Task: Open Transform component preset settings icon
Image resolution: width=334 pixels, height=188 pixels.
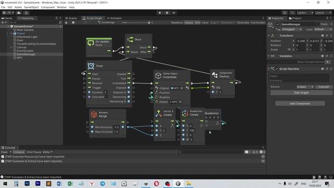Action: coord(327,36)
